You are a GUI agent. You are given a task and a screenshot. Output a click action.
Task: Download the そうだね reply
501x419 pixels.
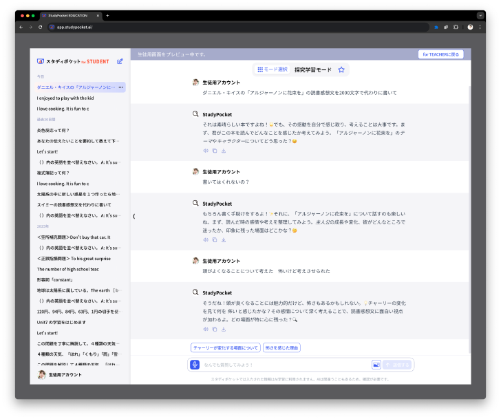[x=224, y=329]
